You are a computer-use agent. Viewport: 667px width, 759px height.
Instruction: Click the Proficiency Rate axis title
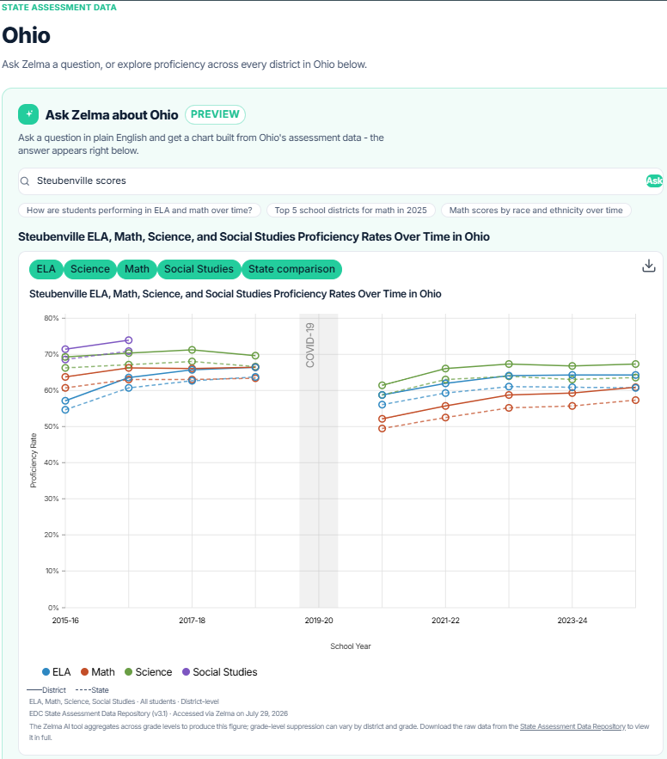click(x=34, y=461)
